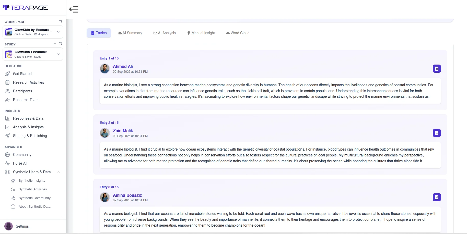
Task: Open workspace settings sliders icon
Action: click(61, 21)
